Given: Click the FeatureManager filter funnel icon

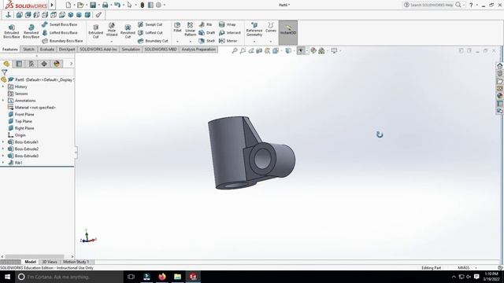Looking at the screenshot, I should click(x=4, y=72).
